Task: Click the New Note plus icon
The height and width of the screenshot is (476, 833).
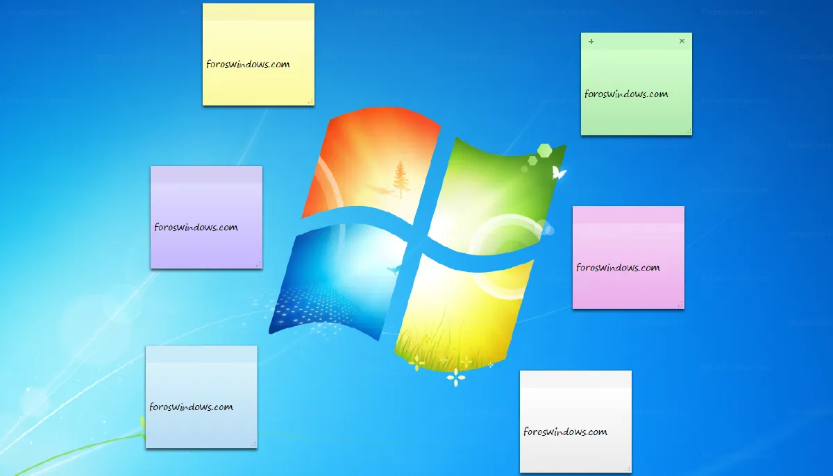Action: (591, 41)
